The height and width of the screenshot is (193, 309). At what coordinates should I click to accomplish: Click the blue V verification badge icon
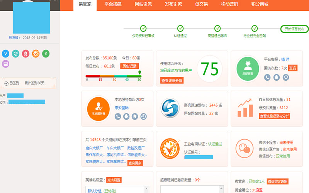point(5,54)
